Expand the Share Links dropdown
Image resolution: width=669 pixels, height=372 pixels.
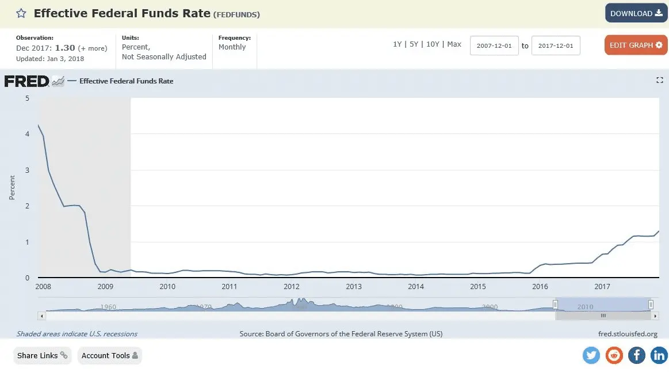pos(42,355)
